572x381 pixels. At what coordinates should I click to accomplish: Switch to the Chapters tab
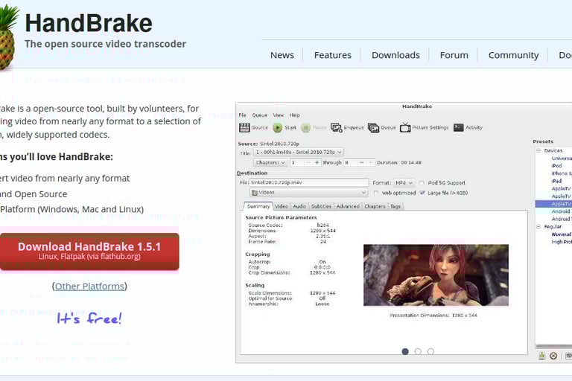pyautogui.click(x=375, y=206)
